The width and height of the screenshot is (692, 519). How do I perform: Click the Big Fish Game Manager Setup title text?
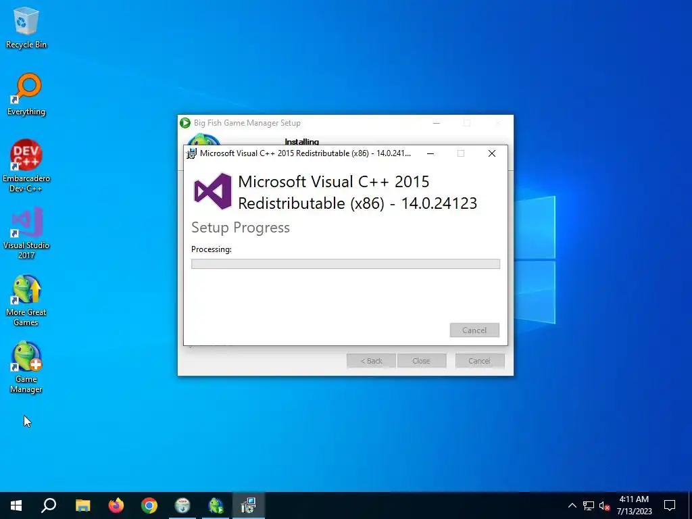[247, 123]
